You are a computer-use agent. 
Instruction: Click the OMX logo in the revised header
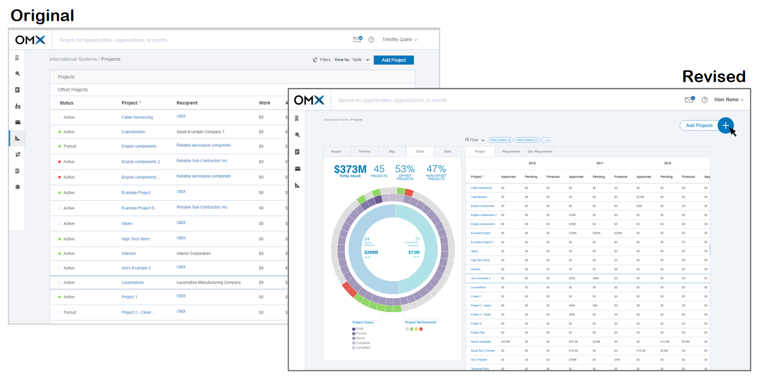[309, 100]
